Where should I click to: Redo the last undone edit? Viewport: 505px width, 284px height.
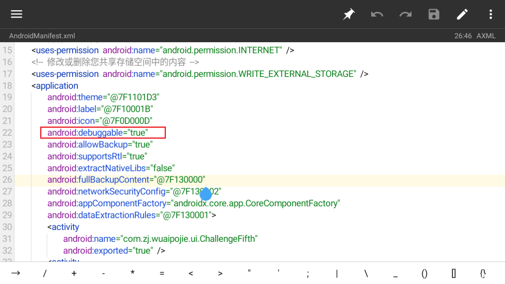coord(405,15)
